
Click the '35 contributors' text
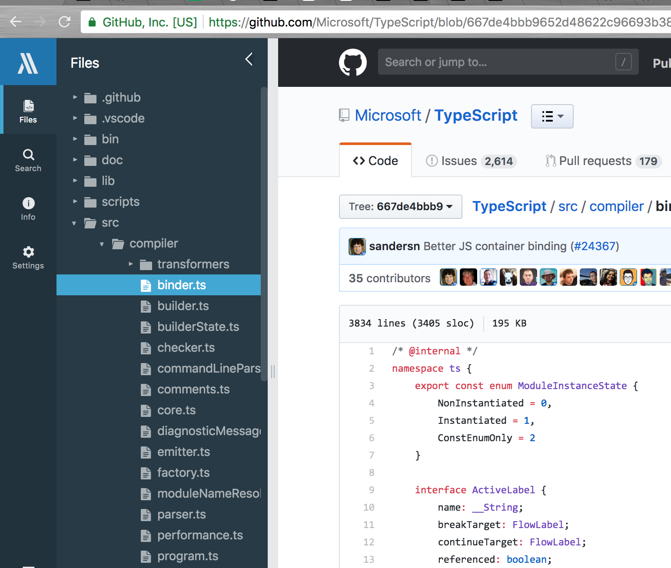(x=389, y=278)
